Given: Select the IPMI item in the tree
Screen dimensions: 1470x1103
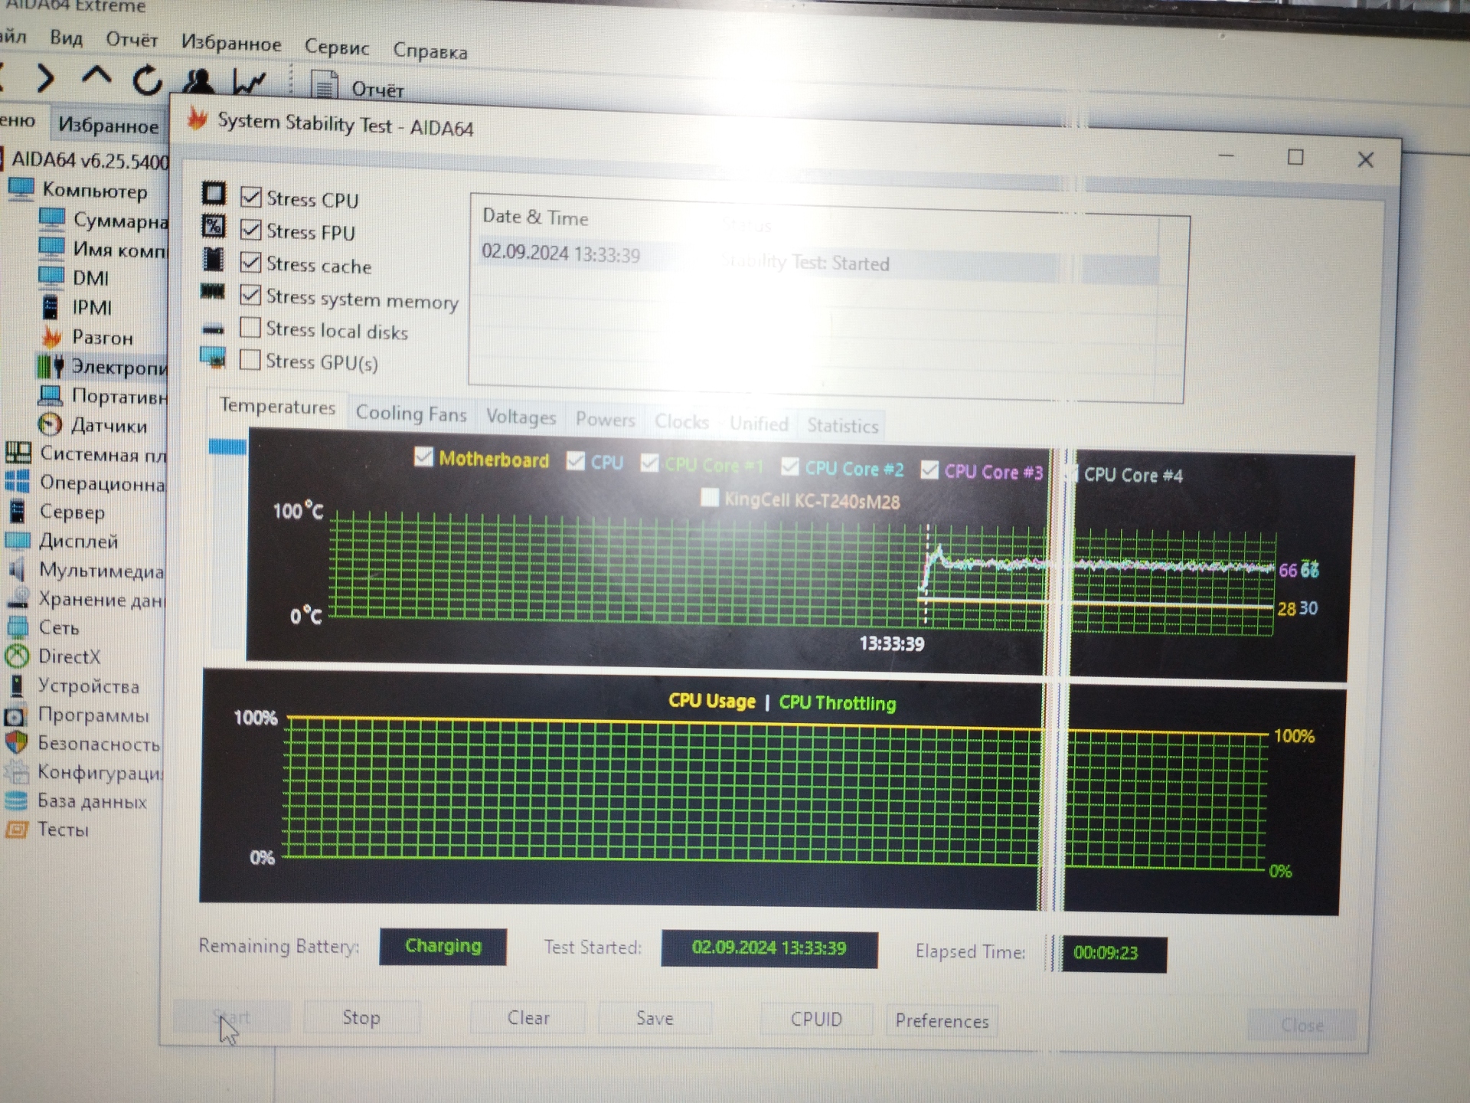Looking at the screenshot, I should coord(92,307).
